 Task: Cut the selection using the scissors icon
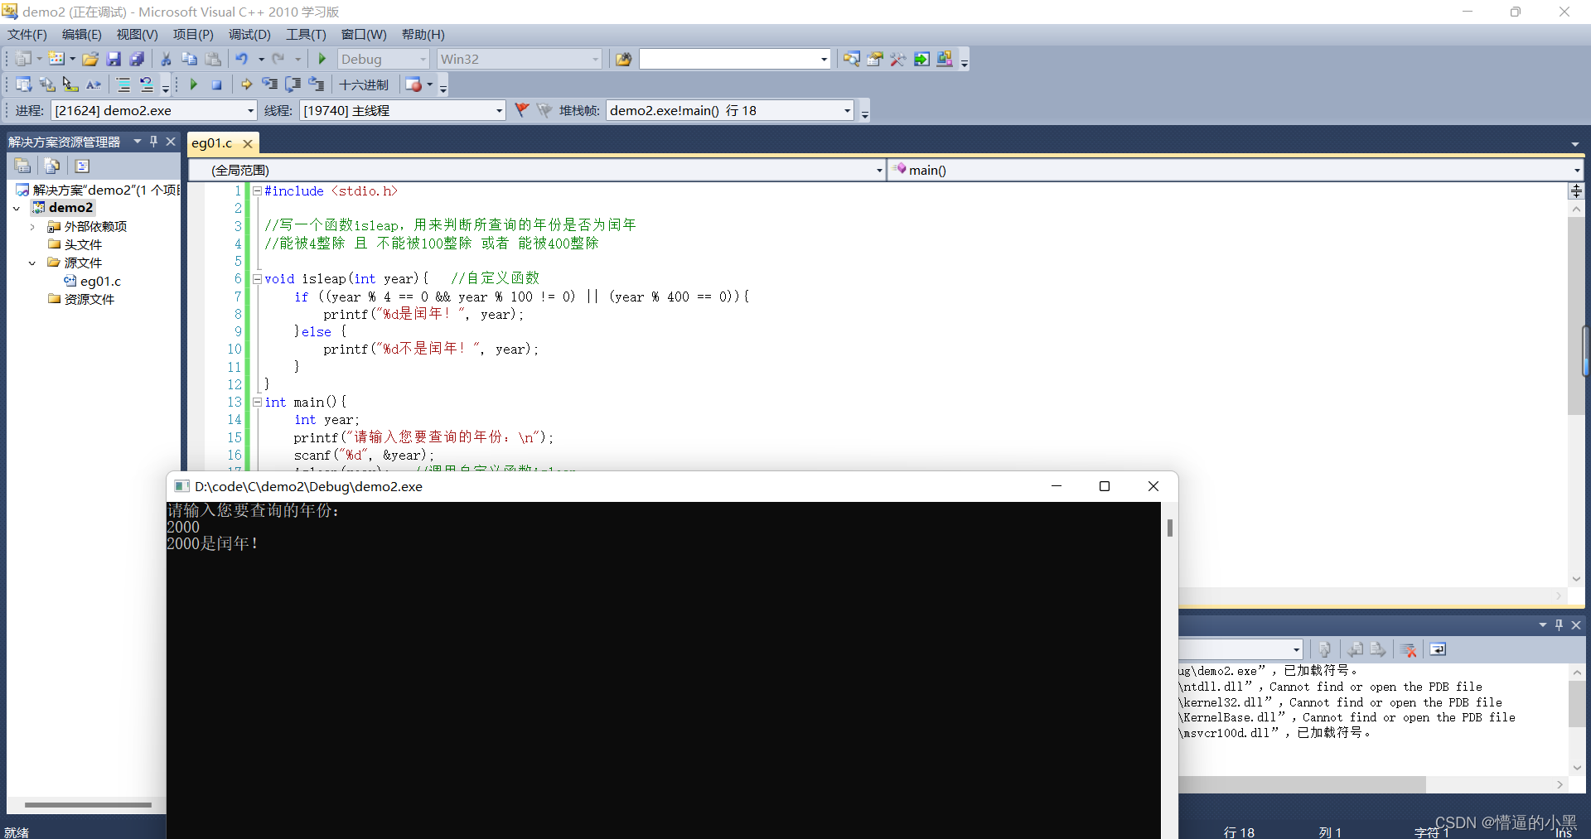(x=166, y=59)
